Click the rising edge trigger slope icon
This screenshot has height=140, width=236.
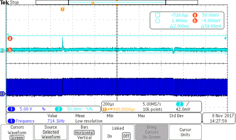[188, 104]
